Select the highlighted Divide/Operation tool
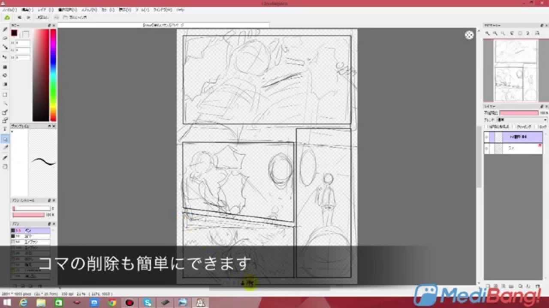This screenshot has width=549, height=308. (x=5, y=139)
